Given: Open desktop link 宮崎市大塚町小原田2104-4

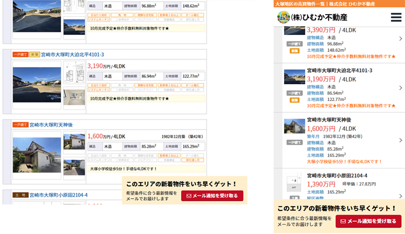Looking at the screenshot, I should pos(58,195).
